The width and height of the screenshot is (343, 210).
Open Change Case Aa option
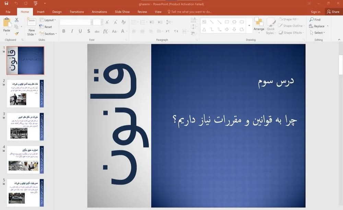(x=114, y=31)
